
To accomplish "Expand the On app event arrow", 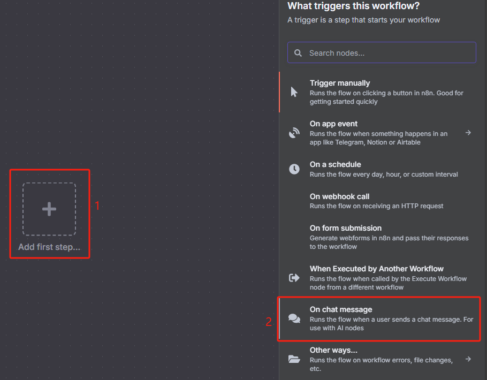I will click(x=468, y=133).
